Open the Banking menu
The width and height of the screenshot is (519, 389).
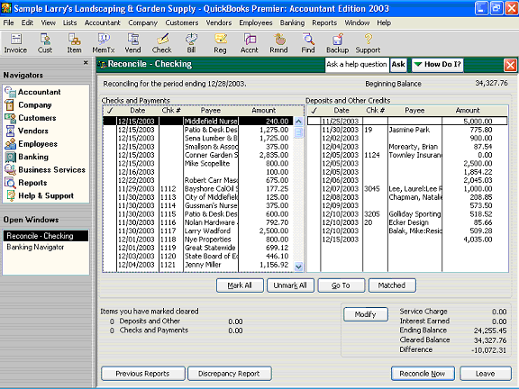tap(292, 23)
